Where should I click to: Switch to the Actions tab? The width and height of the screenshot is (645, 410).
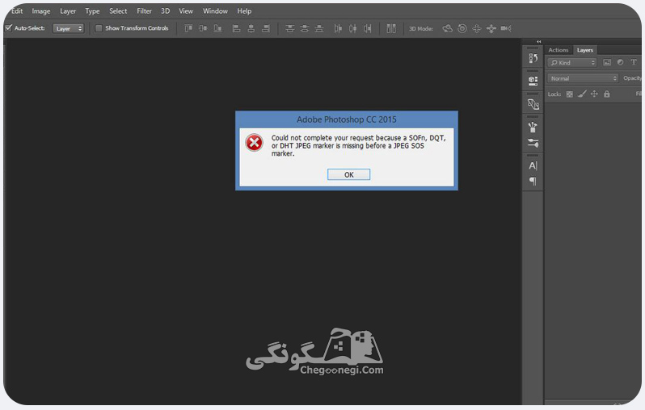coord(559,50)
